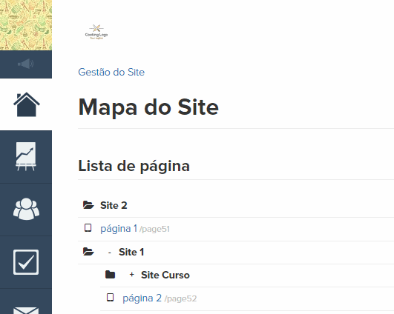
Task: Expand Site Curso using the plus sign
Action: [131, 275]
